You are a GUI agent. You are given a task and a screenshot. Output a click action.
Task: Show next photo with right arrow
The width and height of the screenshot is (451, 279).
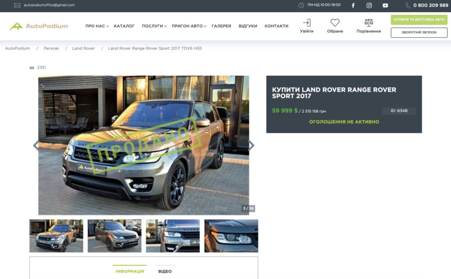click(251, 145)
